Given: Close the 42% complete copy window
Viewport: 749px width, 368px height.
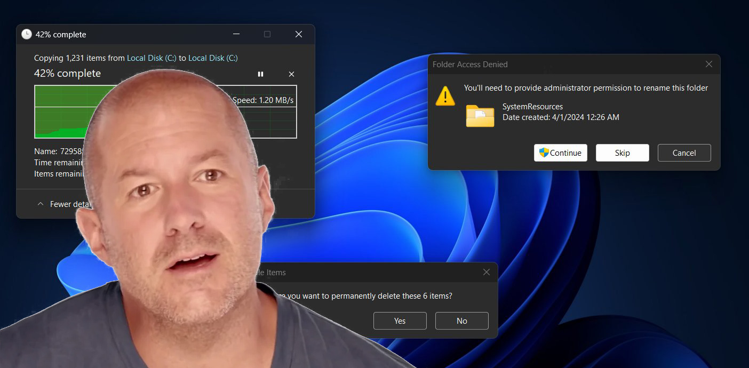Looking at the screenshot, I should (299, 34).
